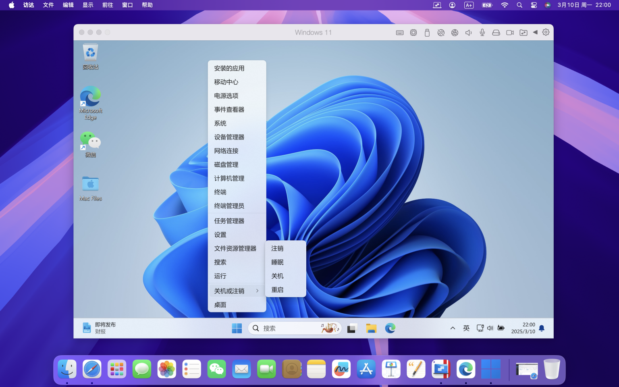The image size is (619, 387).
Task: Open the battery status dropdown in macOS menu bar
Action: 486,5
